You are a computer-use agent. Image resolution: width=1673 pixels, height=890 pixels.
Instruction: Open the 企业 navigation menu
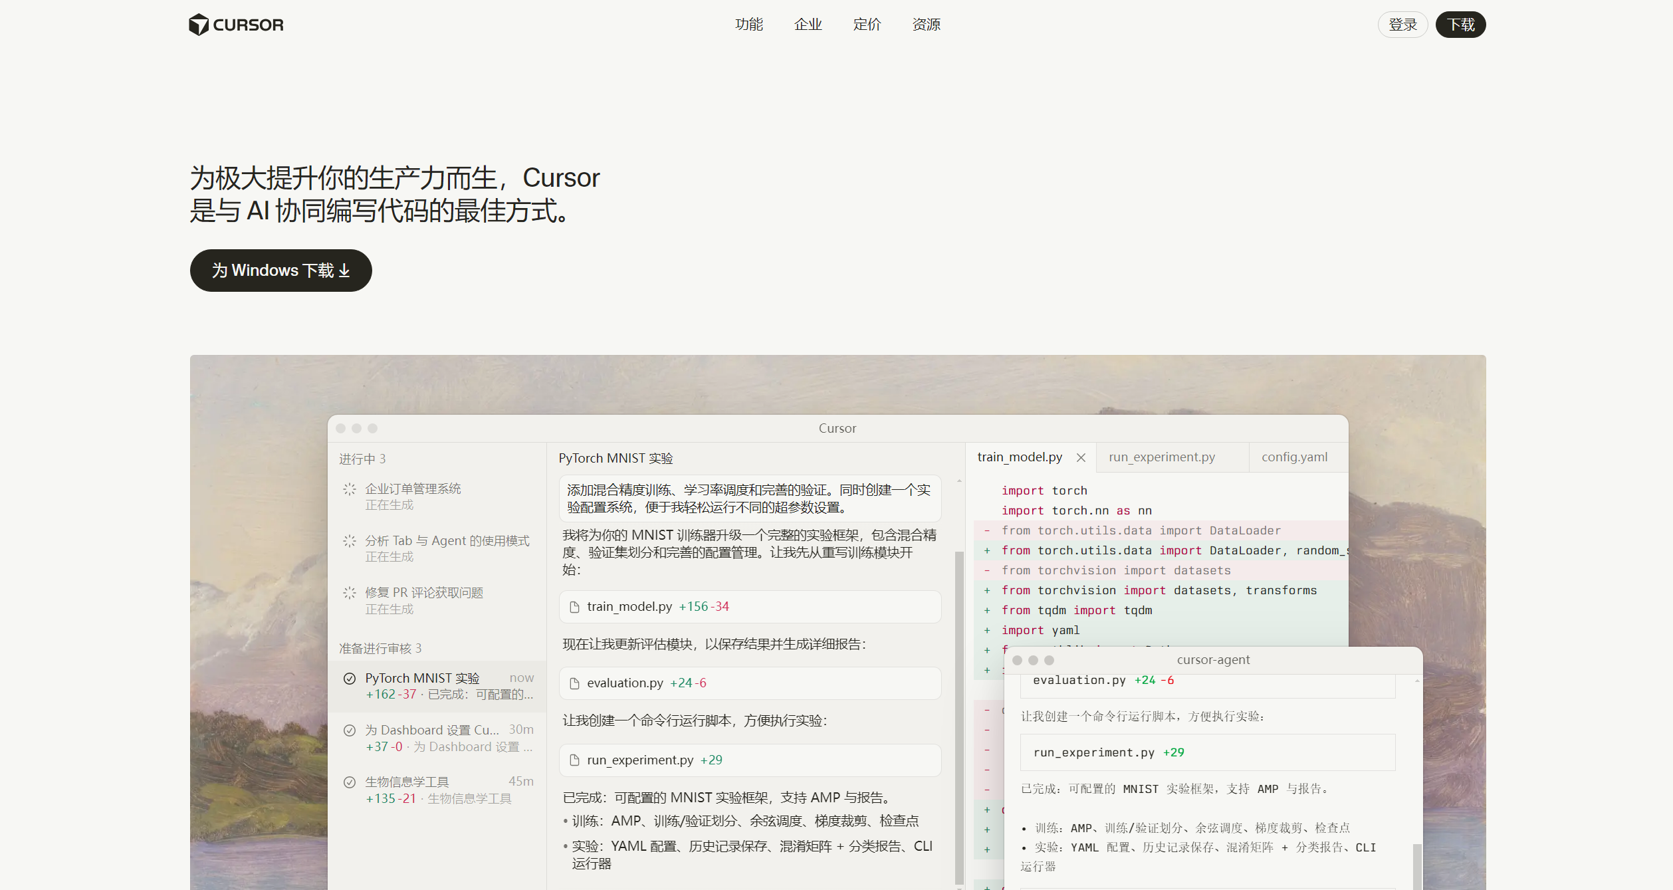coord(808,24)
